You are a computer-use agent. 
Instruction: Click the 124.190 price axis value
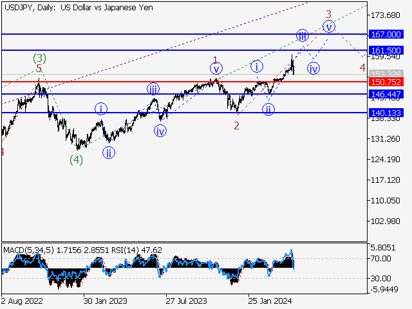(385, 159)
